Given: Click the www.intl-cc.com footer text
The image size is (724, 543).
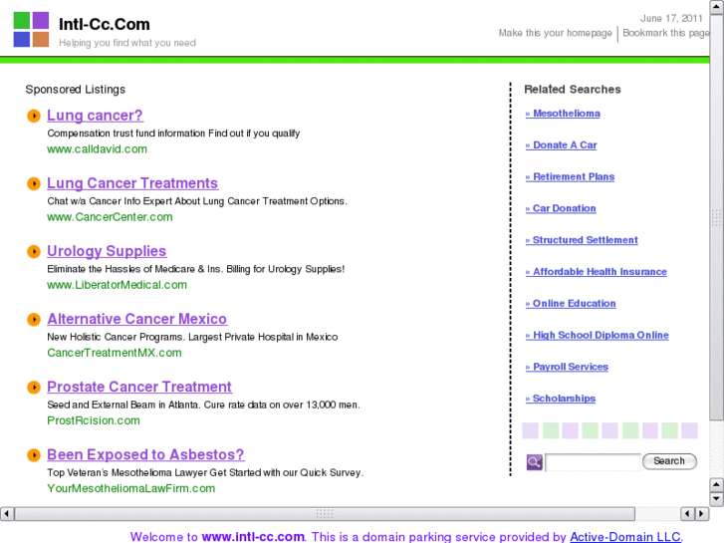Looking at the screenshot, I should click(253, 537).
